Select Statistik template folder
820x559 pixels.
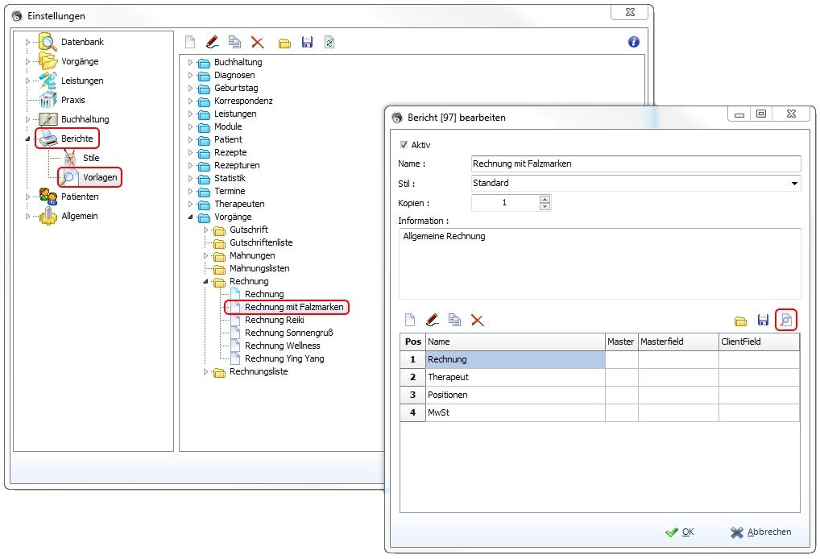230,178
